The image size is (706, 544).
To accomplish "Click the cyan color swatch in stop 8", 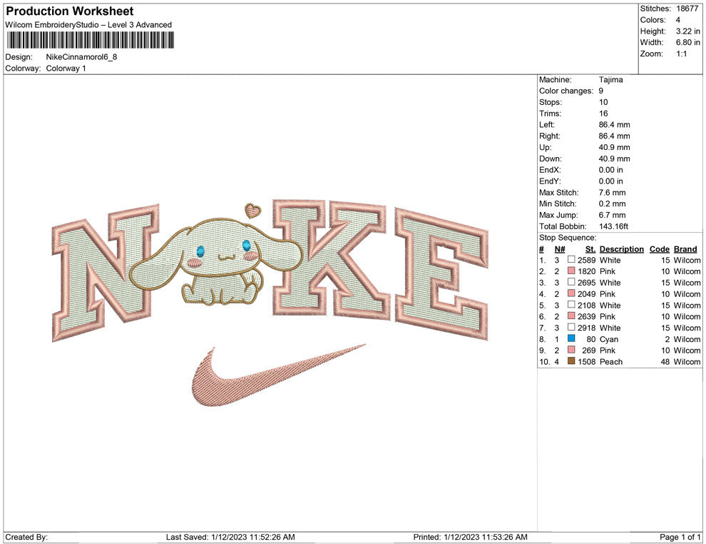I will (571, 338).
